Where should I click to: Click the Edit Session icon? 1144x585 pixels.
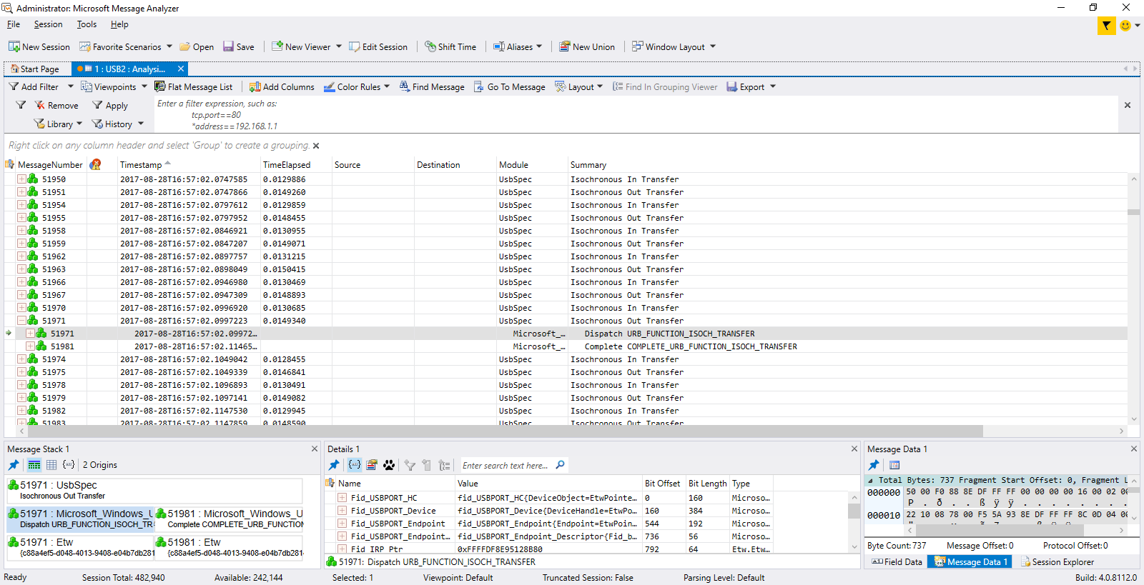[355, 46]
